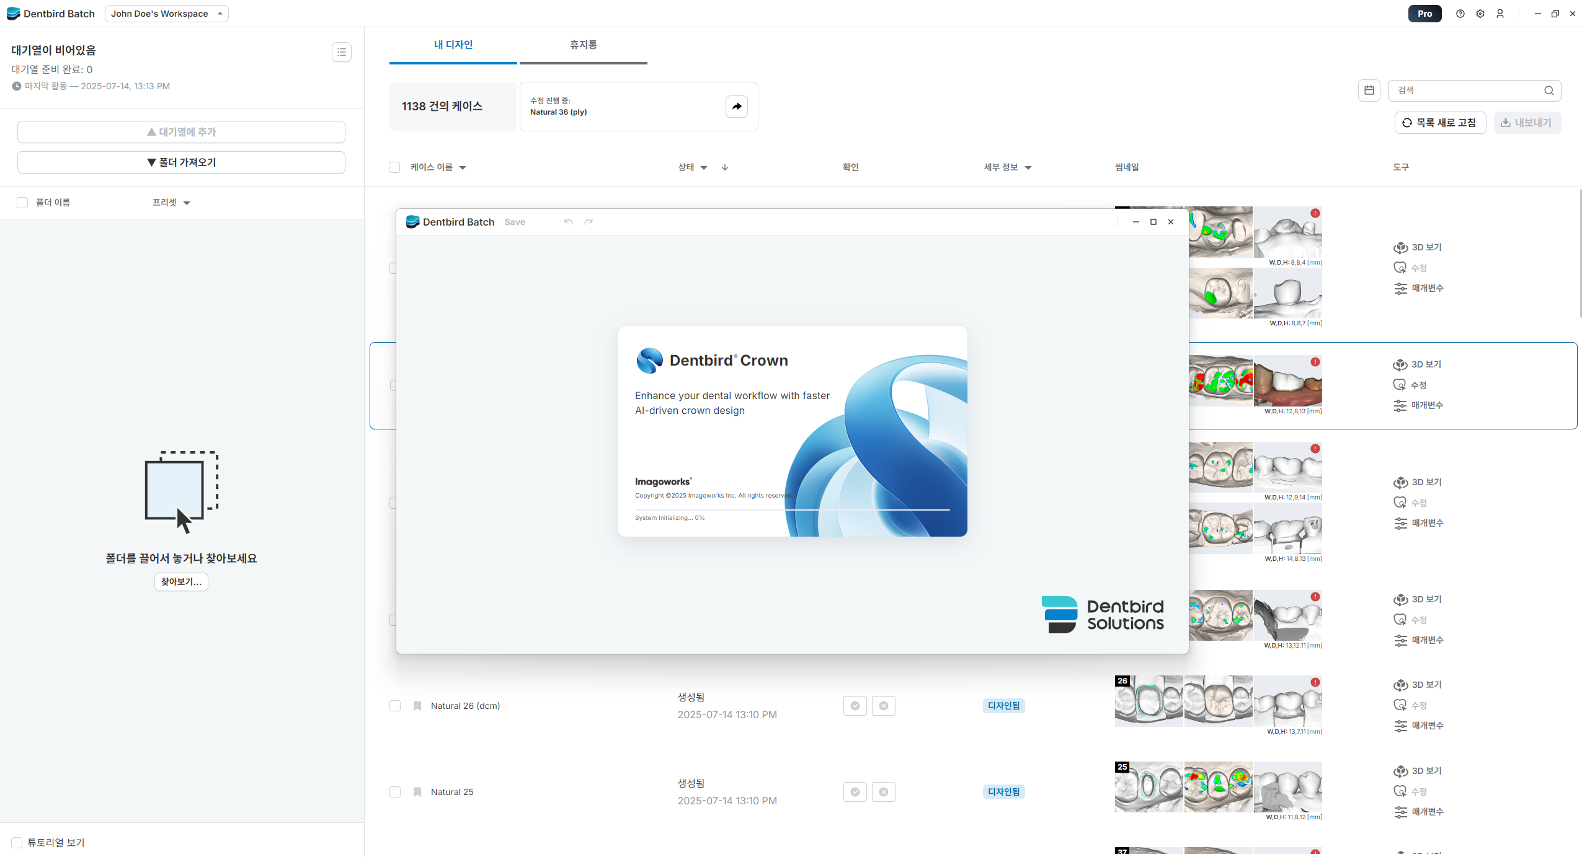Enable the 튜토리얼 보기 checkbox

pos(17,843)
